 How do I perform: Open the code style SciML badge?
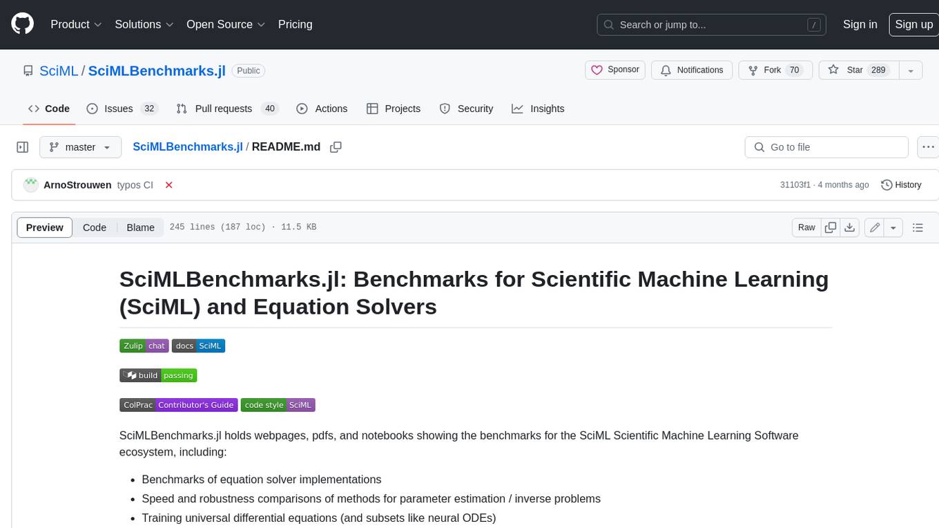[x=278, y=405]
